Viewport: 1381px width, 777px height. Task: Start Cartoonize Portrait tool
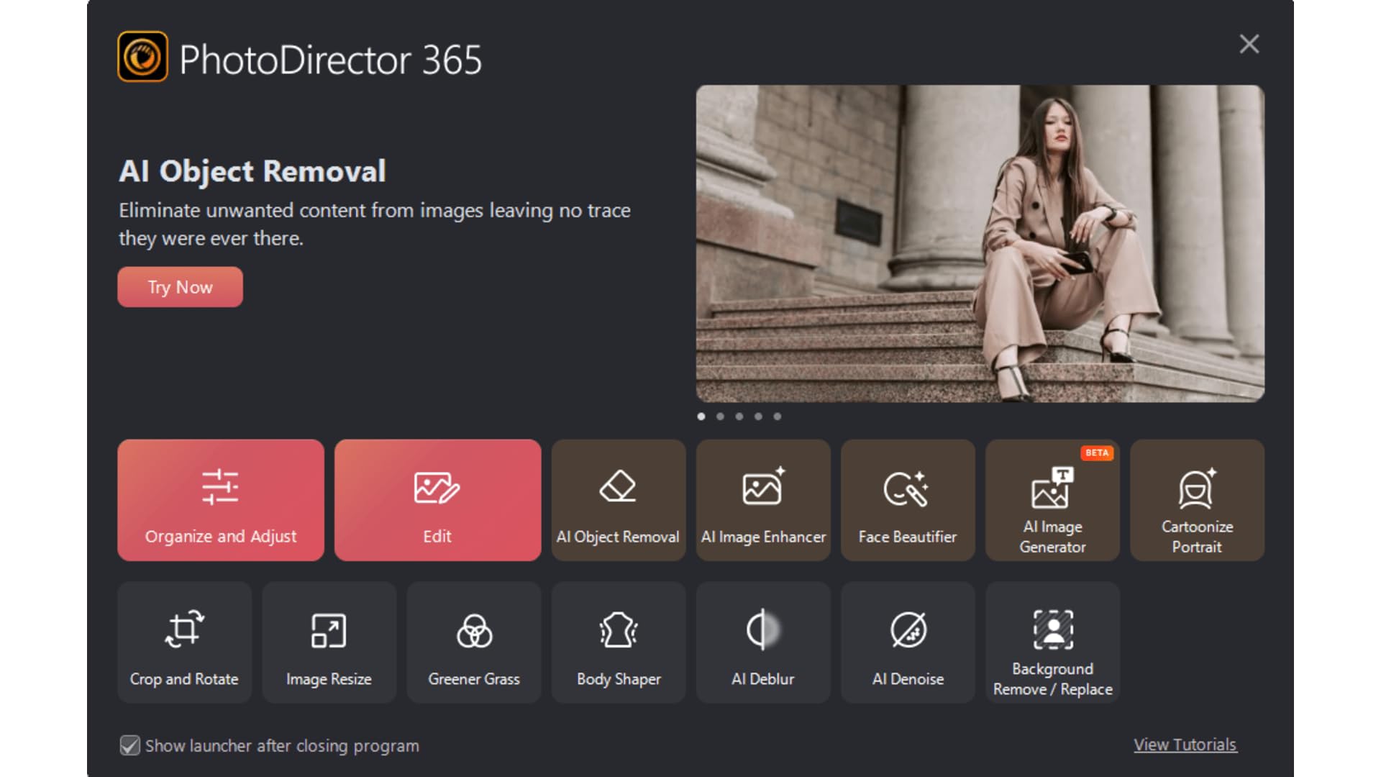click(1197, 500)
